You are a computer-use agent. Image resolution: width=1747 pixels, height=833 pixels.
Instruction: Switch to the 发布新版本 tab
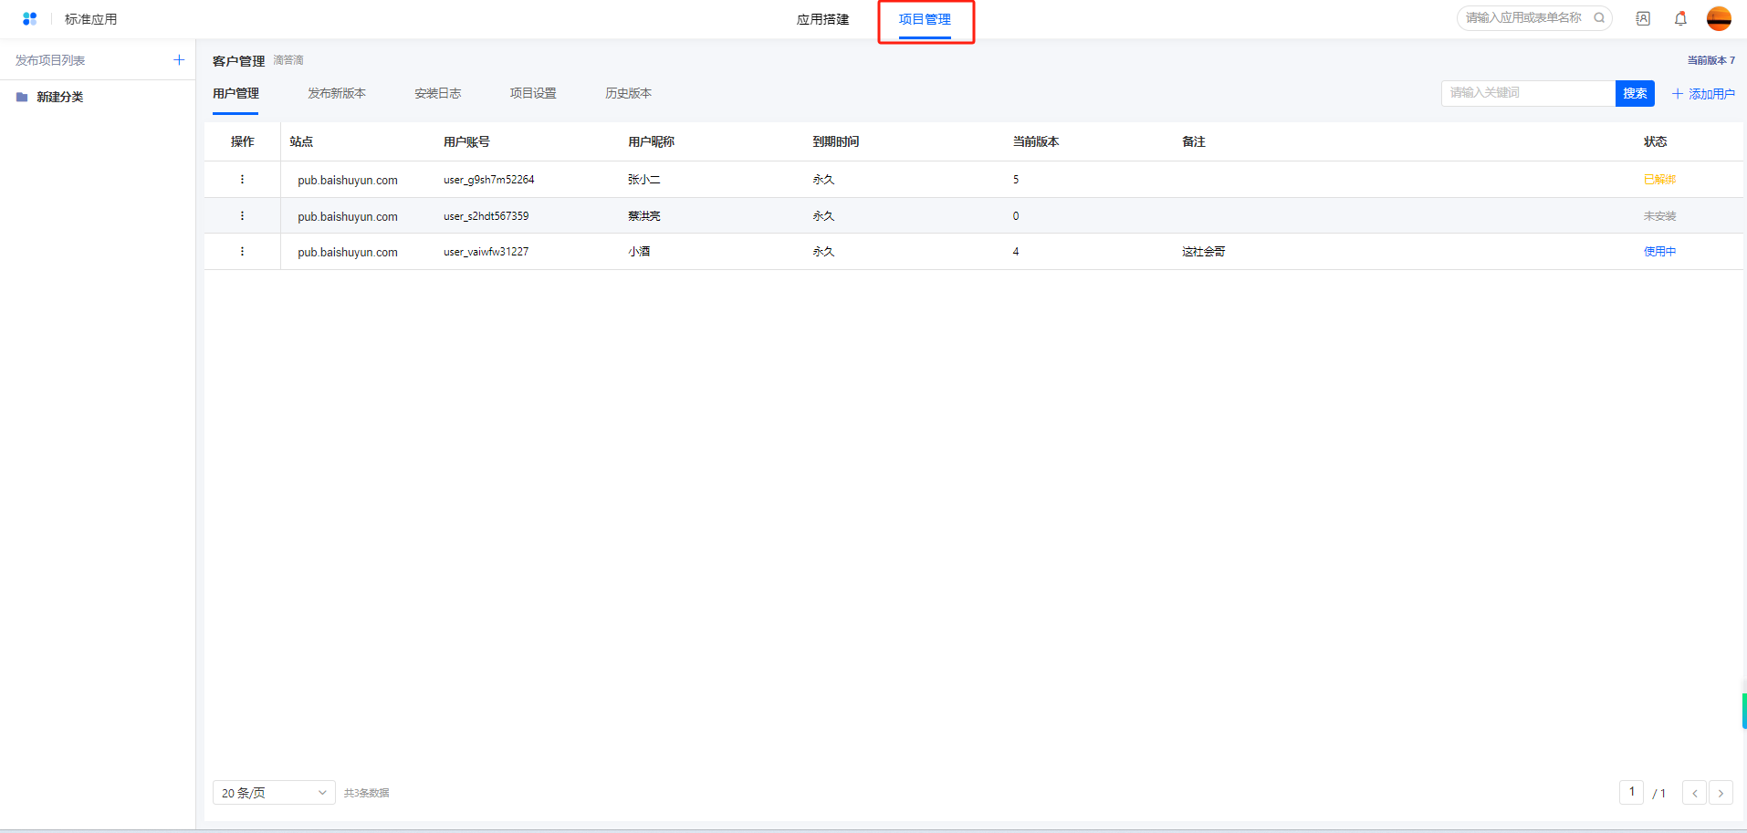click(x=337, y=93)
